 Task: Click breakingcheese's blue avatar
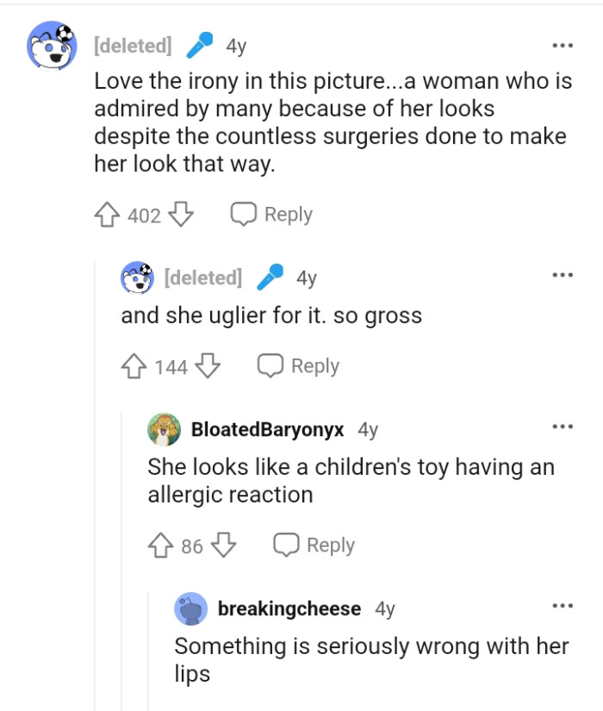[x=191, y=608]
